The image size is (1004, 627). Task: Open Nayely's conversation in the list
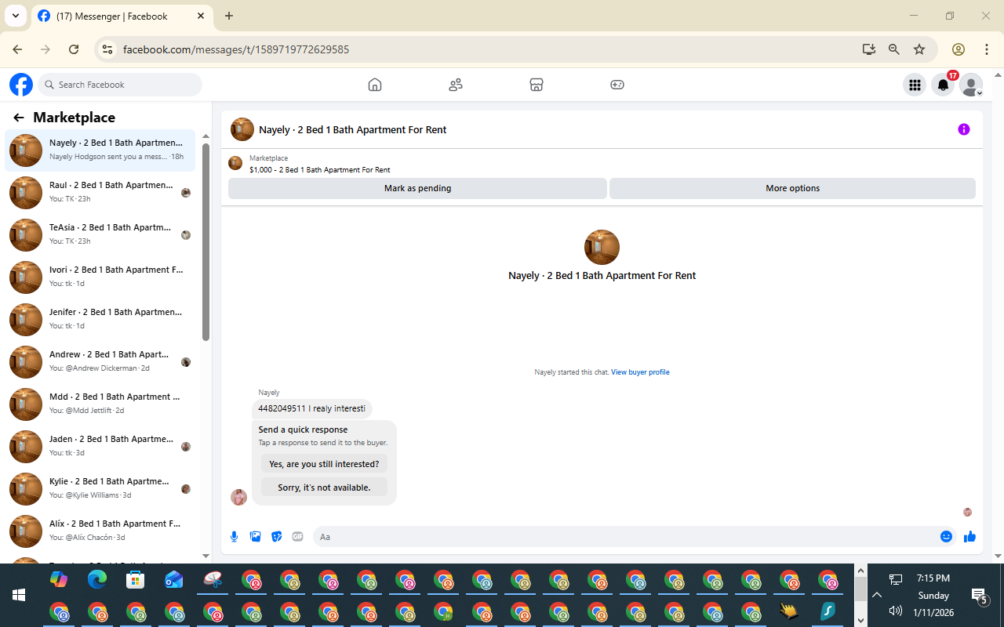coord(100,150)
